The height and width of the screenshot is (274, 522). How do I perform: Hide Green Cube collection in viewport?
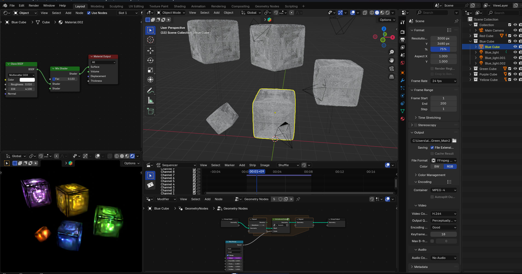click(515, 69)
